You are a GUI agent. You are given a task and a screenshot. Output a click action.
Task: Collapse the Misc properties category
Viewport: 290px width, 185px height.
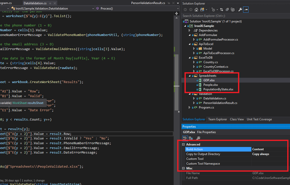coord(183,168)
